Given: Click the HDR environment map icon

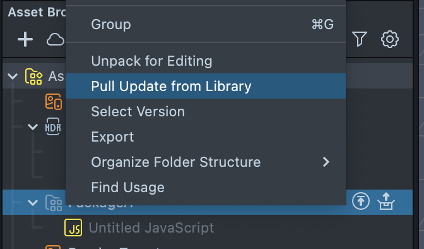Looking at the screenshot, I should [53, 126].
